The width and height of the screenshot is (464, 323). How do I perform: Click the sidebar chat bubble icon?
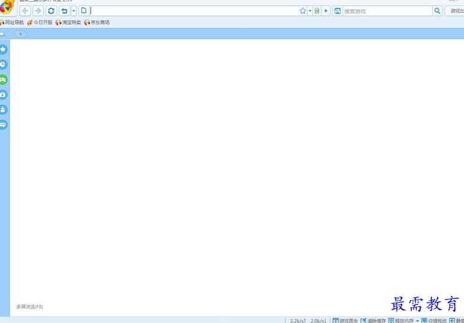click(3, 125)
